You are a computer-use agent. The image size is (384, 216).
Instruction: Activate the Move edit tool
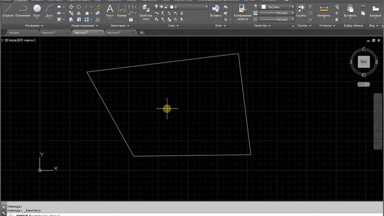pos(71,7)
